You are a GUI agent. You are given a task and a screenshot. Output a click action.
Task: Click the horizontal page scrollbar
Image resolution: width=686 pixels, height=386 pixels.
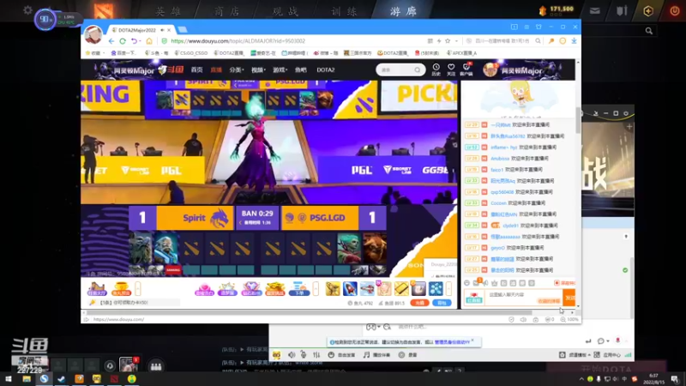310,312
